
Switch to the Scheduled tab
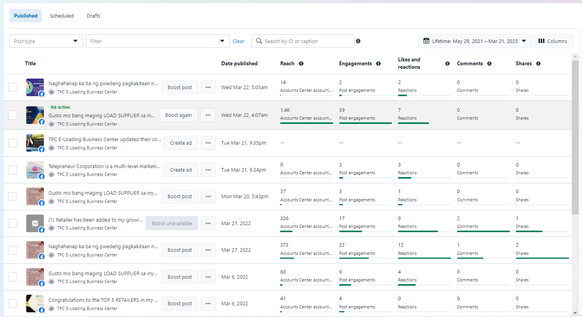pyautogui.click(x=62, y=16)
